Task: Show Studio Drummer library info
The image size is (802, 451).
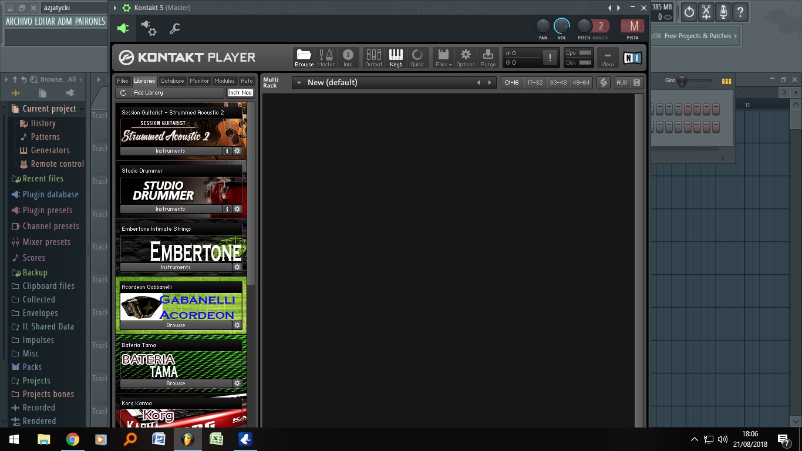Action: pos(227,209)
